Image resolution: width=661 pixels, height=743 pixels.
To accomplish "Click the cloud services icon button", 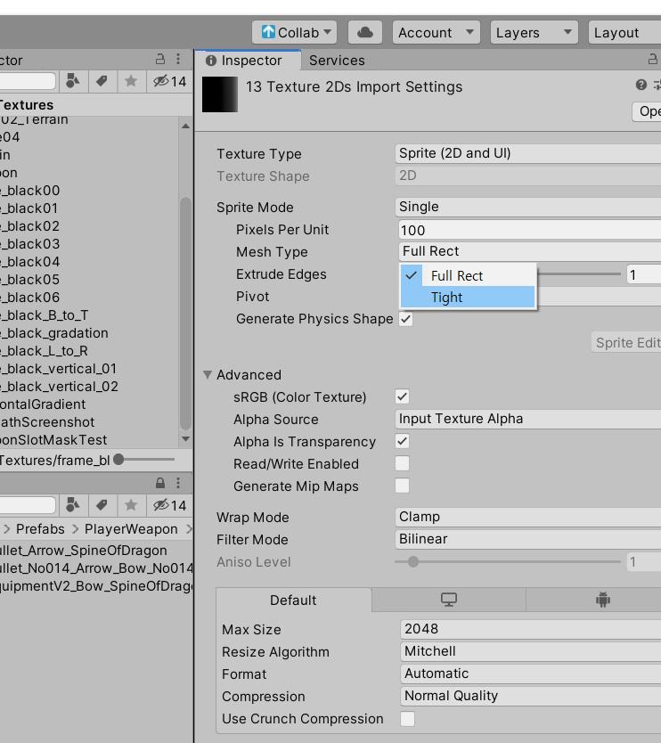I will (365, 32).
